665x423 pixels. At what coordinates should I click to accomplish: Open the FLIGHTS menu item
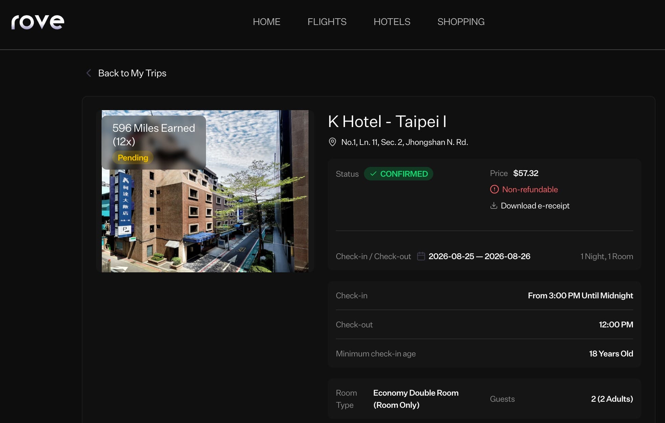[327, 22]
